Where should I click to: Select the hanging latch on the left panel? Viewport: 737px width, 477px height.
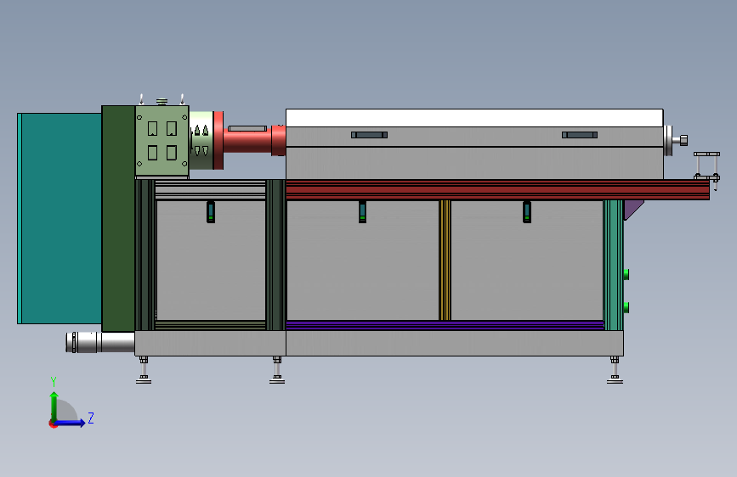coord(211,211)
